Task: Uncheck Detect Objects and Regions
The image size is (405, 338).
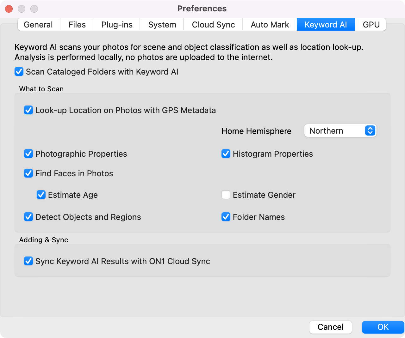Action: pyautogui.click(x=28, y=217)
